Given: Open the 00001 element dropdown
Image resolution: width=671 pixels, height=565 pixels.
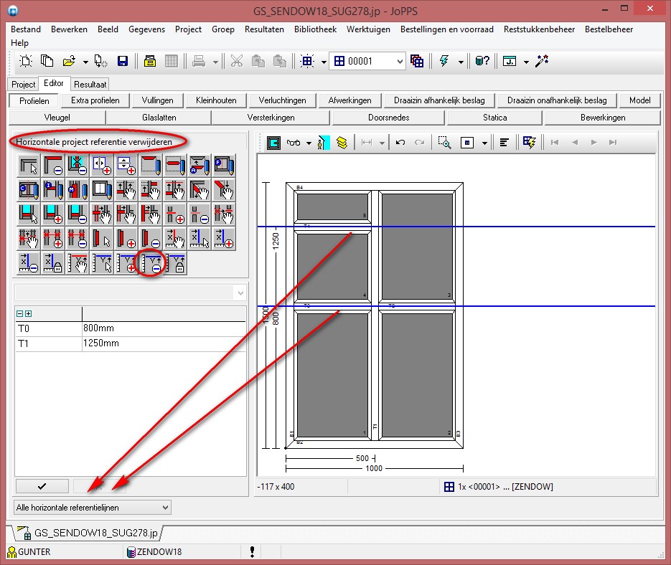Looking at the screenshot, I should tap(399, 62).
